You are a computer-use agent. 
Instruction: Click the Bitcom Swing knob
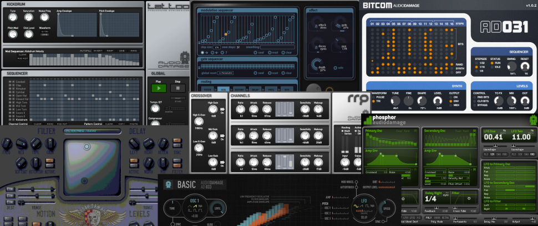coord(513,66)
